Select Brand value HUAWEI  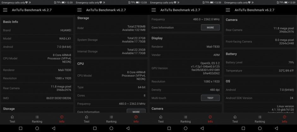point(66,30)
